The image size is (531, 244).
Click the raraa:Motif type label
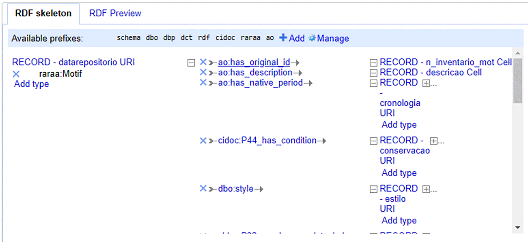(60, 74)
